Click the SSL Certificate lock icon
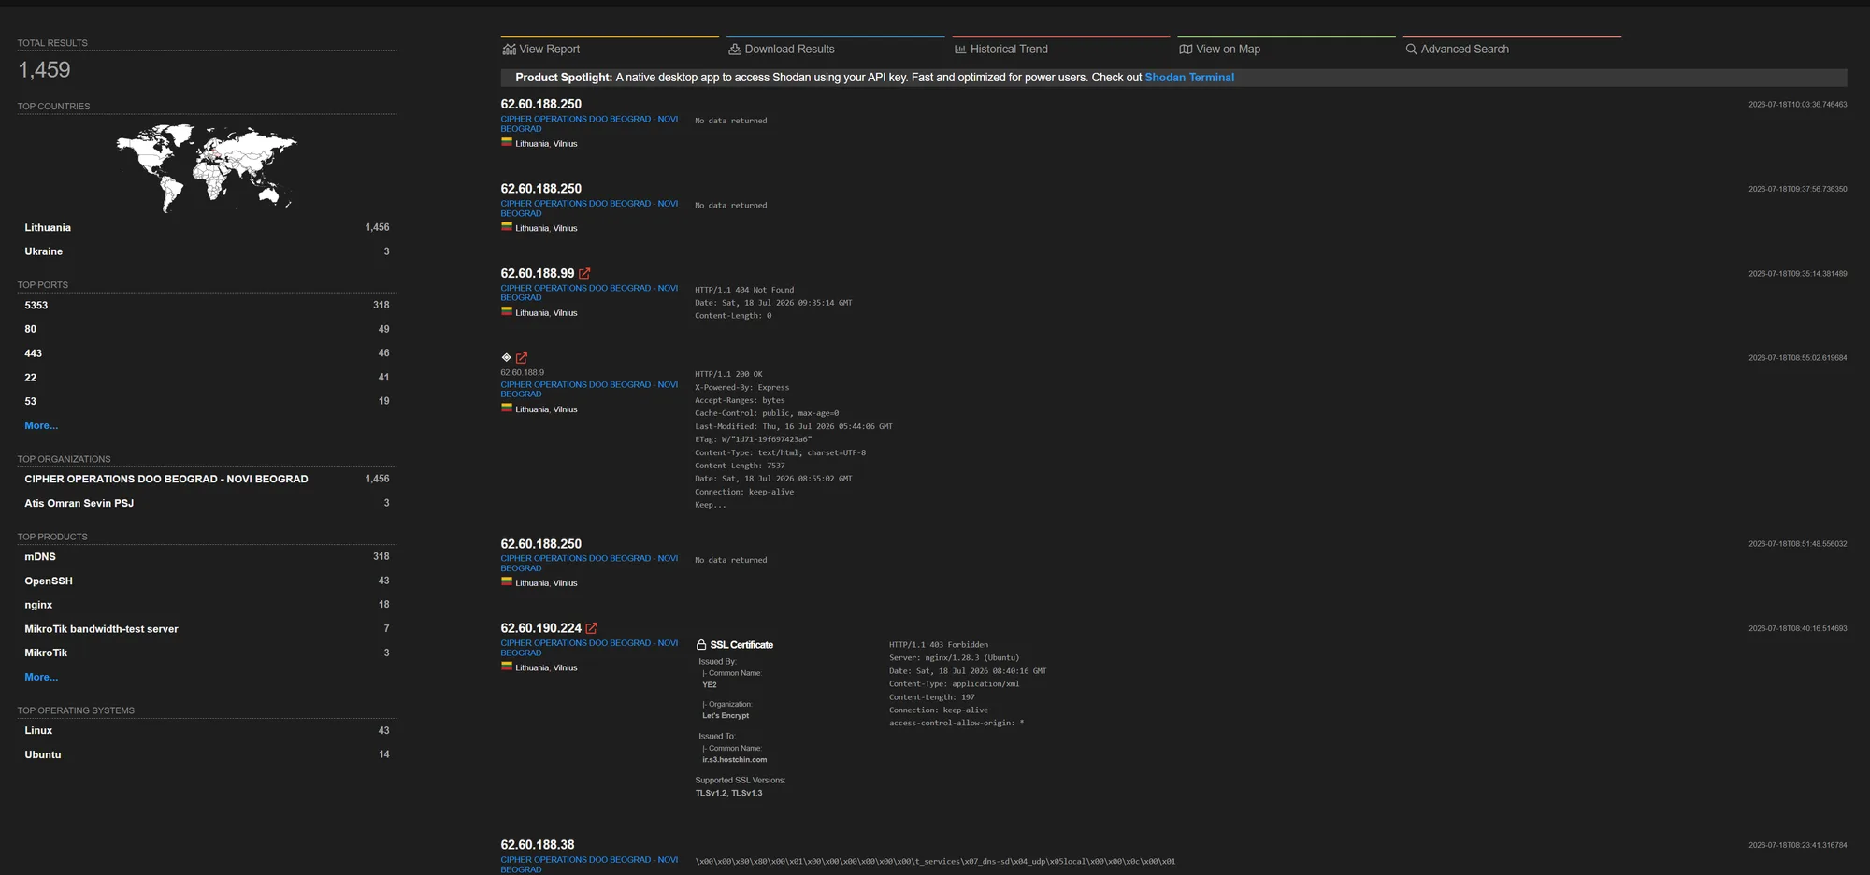Viewport: 1870px width, 875px height. [x=701, y=645]
